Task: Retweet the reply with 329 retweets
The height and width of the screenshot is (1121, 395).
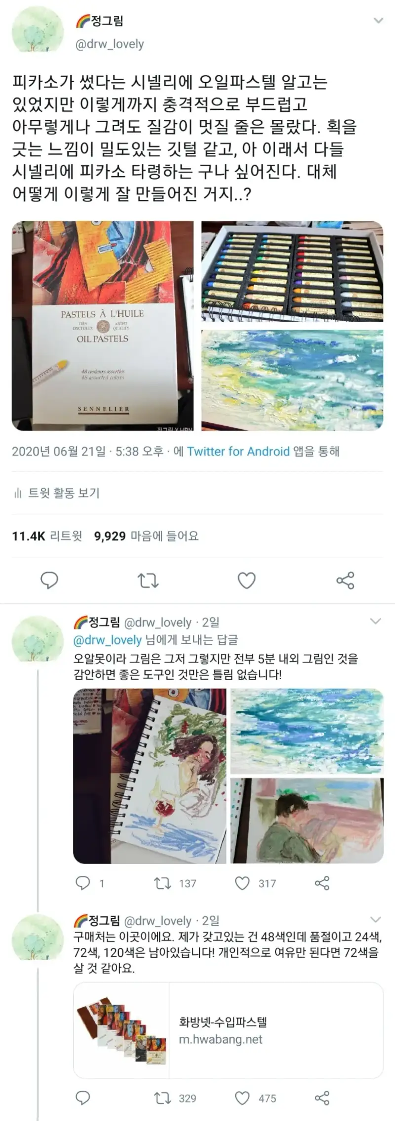Action: click(x=175, y=1098)
